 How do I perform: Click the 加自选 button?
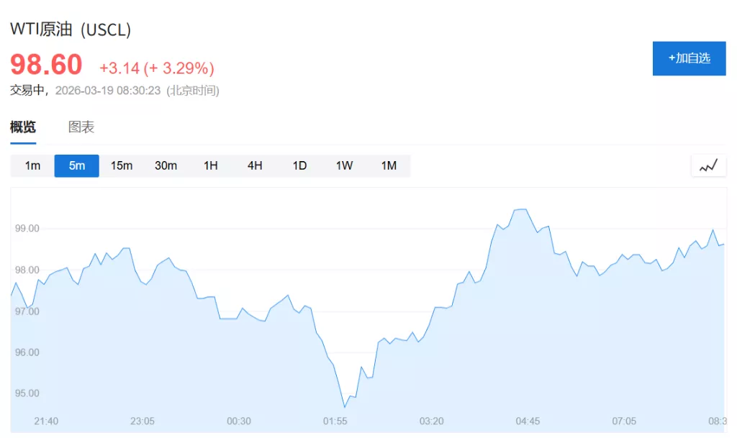pos(689,58)
